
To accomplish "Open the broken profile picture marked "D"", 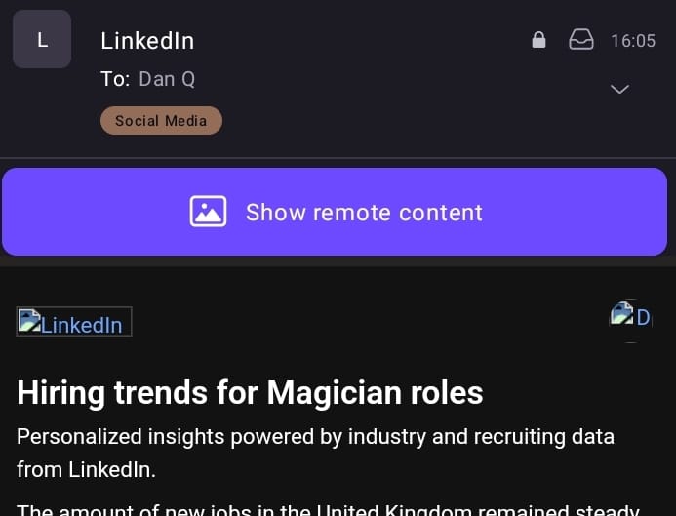I will [x=630, y=316].
